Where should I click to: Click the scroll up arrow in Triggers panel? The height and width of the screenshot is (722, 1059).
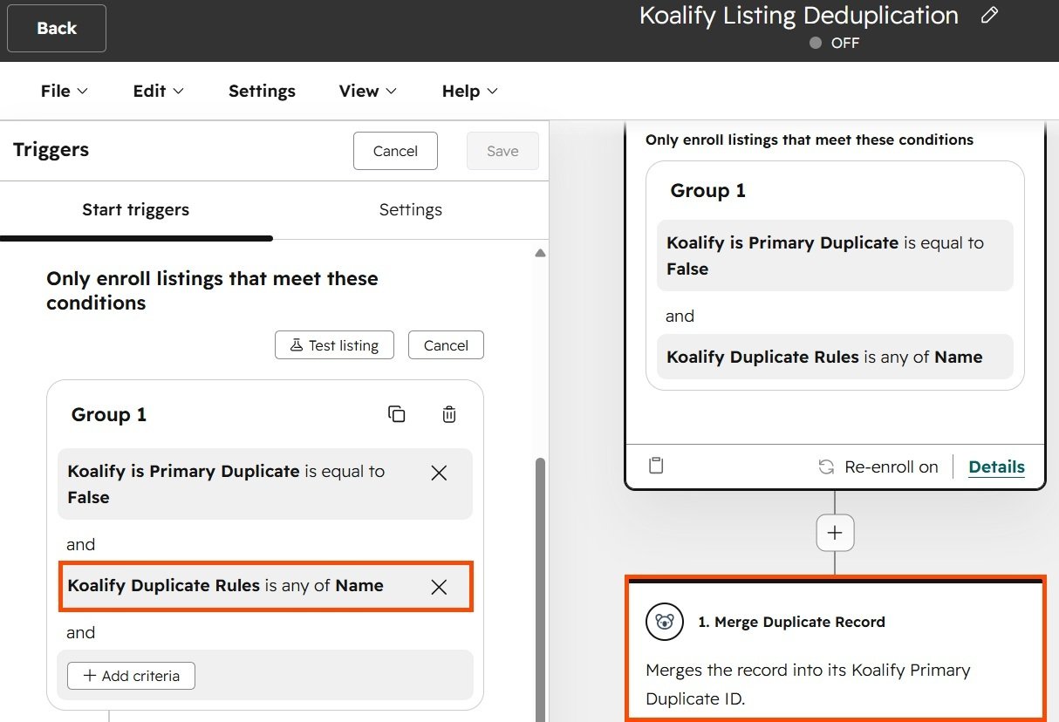[x=540, y=253]
